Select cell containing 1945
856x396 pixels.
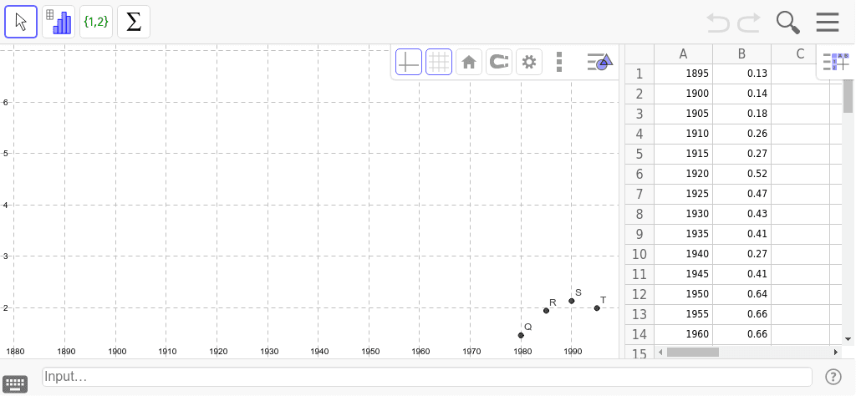point(684,274)
